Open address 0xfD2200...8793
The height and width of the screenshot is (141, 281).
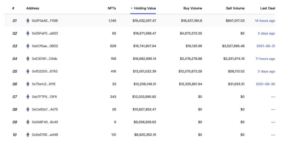click(x=45, y=71)
